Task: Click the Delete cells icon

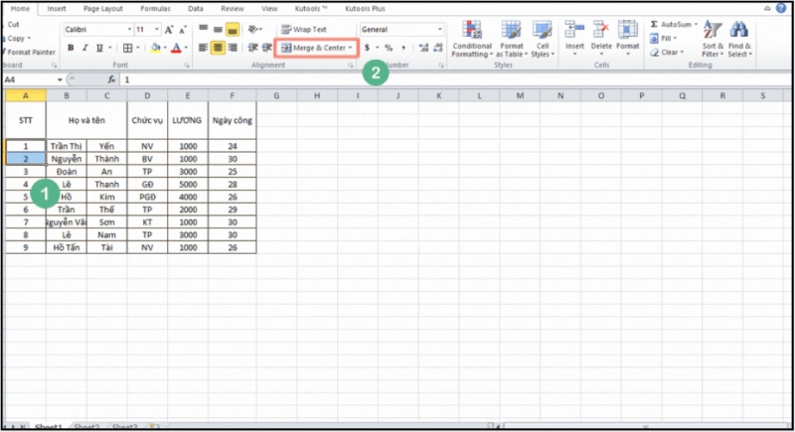Action: pos(601,30)
